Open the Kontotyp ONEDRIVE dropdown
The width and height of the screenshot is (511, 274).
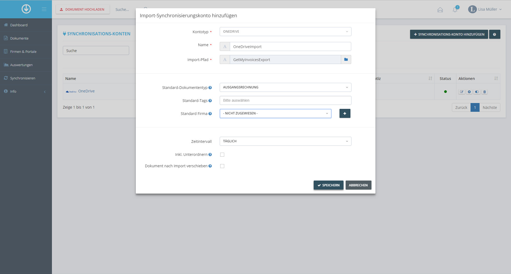pos(285,32)
